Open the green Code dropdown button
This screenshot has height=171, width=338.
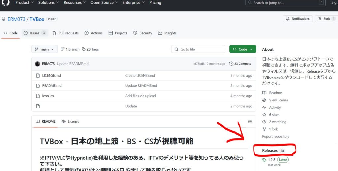tap(243, 49)
